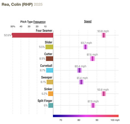
Task: Click the orange Sinker frequency bar
Action: [51, 94]
